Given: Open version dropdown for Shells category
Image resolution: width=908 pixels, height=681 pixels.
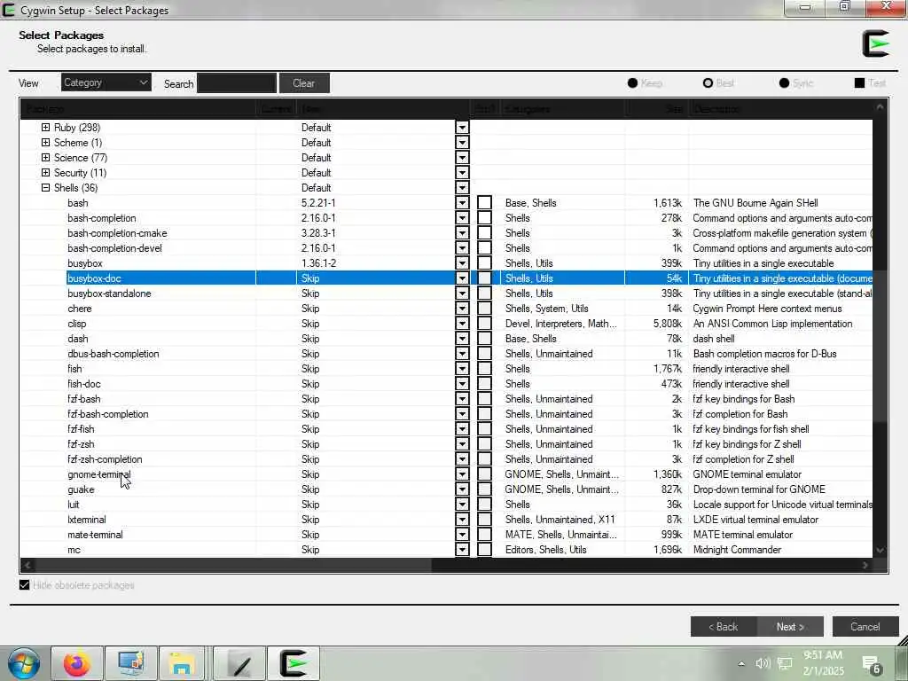Looking at the screenshot, I should pos(462,188).
